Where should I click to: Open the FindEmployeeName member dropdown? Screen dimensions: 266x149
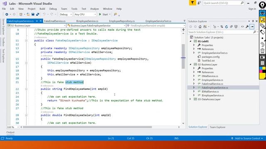pos(156,26)
